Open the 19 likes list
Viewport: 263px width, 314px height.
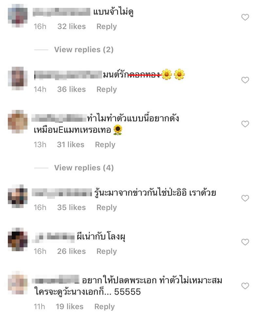69,306
